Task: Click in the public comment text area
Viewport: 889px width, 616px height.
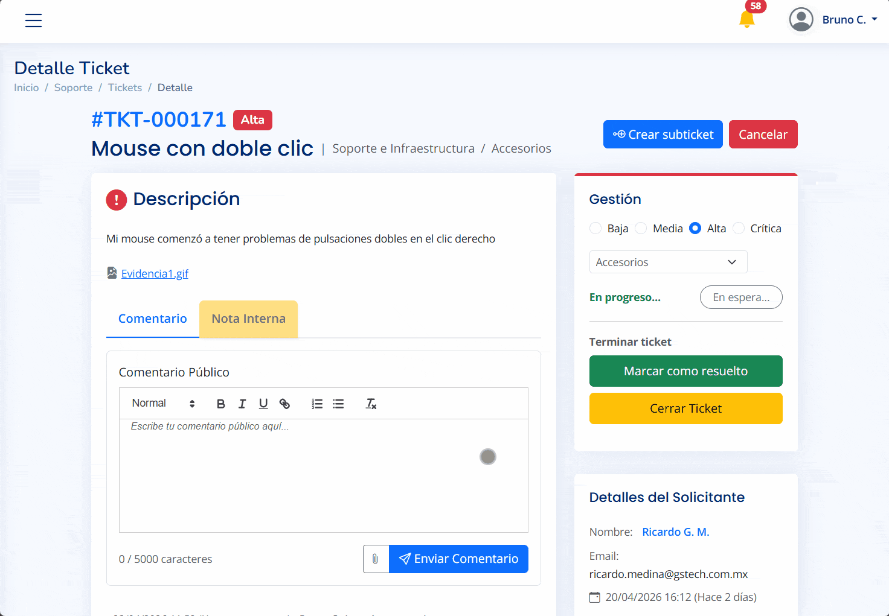Action: coord(323,475)
